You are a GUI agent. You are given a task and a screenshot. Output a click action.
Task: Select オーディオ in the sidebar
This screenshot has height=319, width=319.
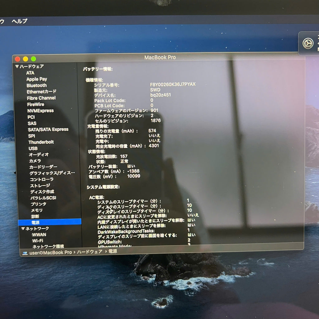click(x=39, y=155)
